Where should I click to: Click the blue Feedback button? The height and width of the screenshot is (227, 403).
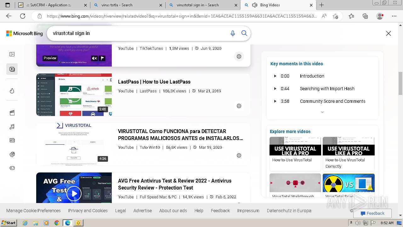point(372,213)
